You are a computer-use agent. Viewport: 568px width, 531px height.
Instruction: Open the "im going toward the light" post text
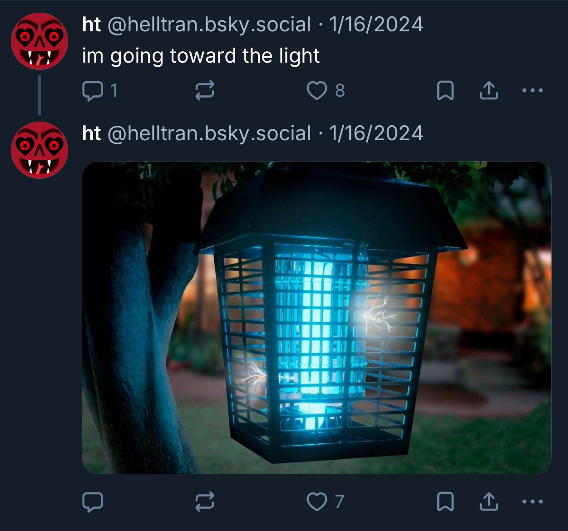coord(201,56)
